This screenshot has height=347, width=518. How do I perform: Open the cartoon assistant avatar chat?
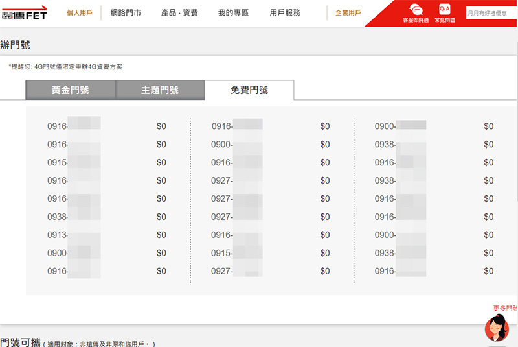tap(497, 328)
